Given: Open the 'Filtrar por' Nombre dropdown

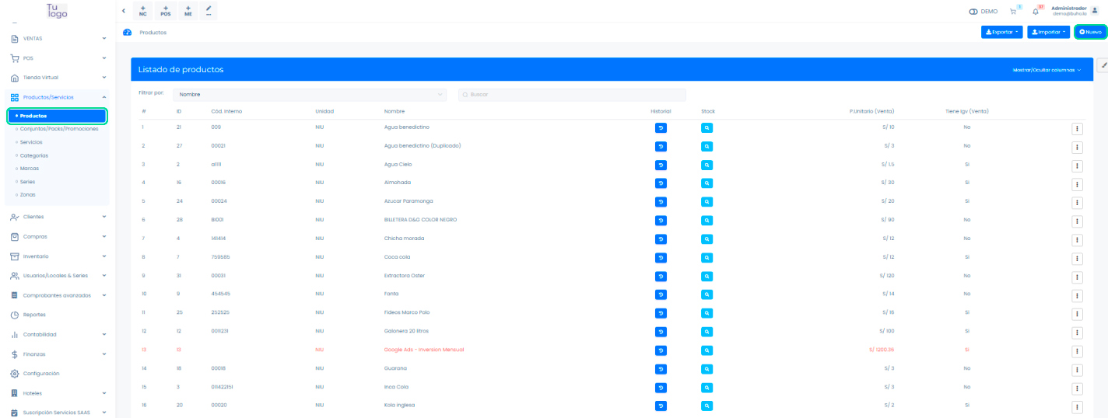Looking at the screenshot, I should click(x=310, y=95).
